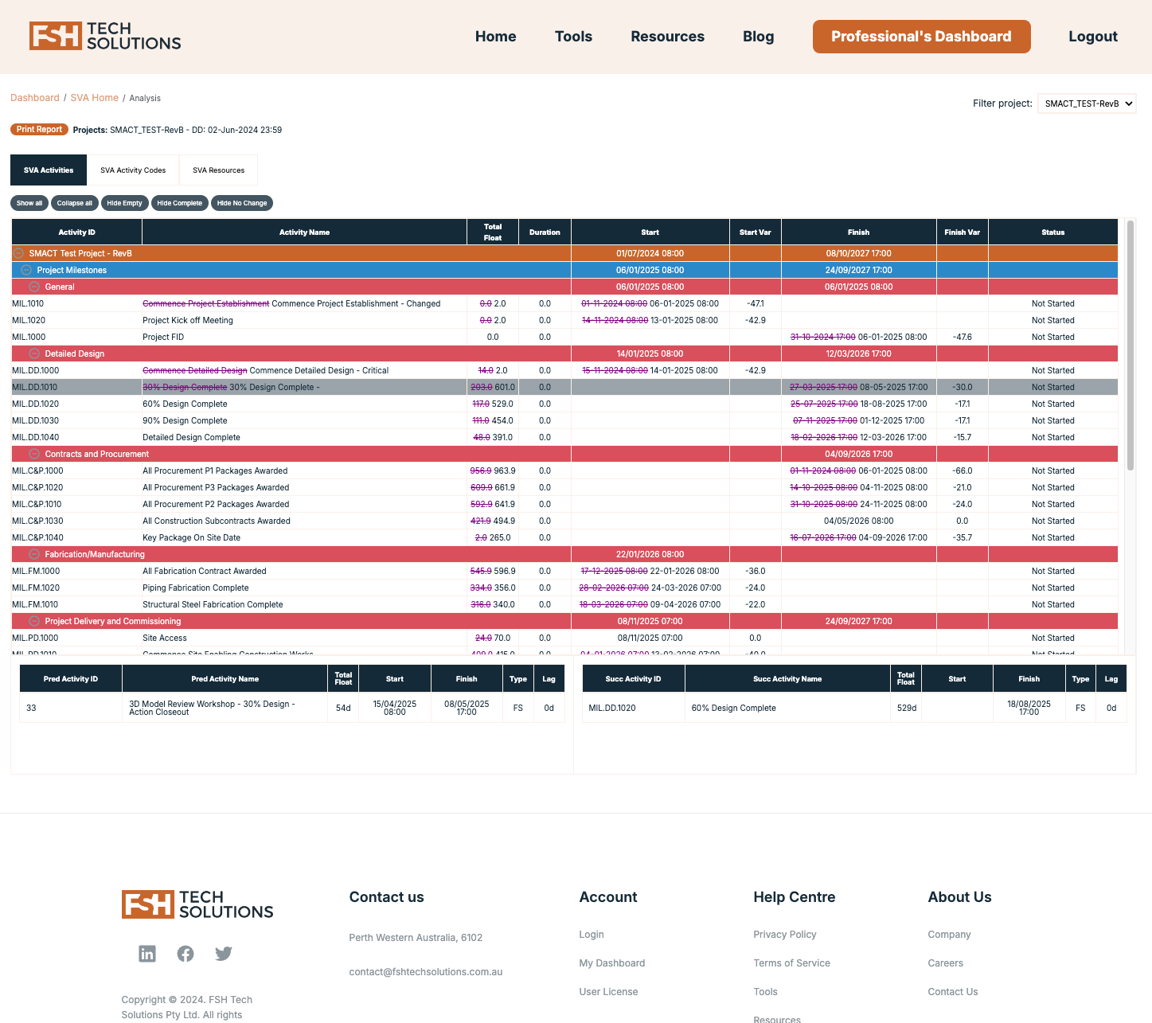Open the Professional's Dashboard button
Image resolution: width=1152 pixels, height=1023 pixels.
click(921, 37)
